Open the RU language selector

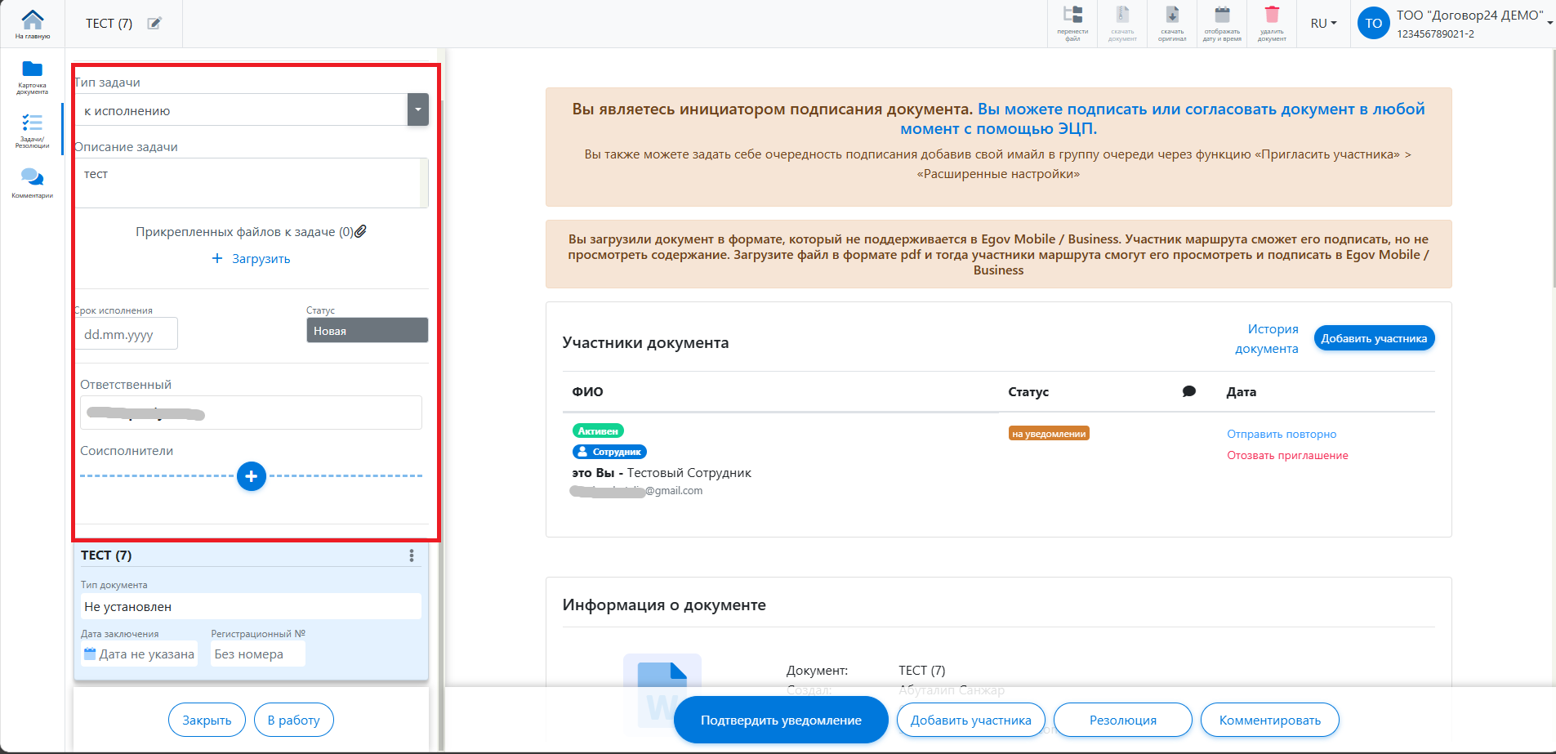[1323, 24]
